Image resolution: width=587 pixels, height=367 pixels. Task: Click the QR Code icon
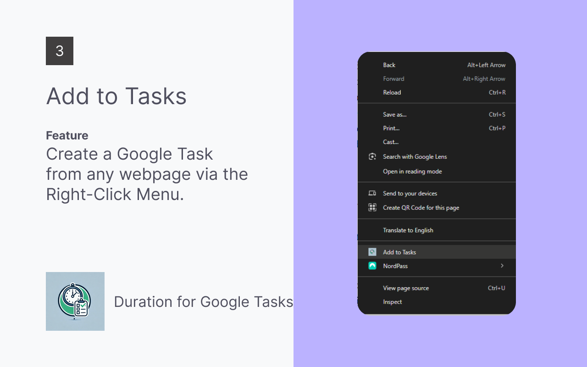click(372, 207)
